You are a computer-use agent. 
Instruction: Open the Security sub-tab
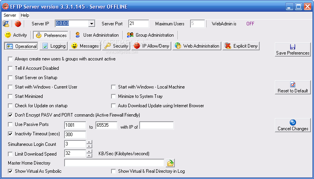[x=116, y=46]
